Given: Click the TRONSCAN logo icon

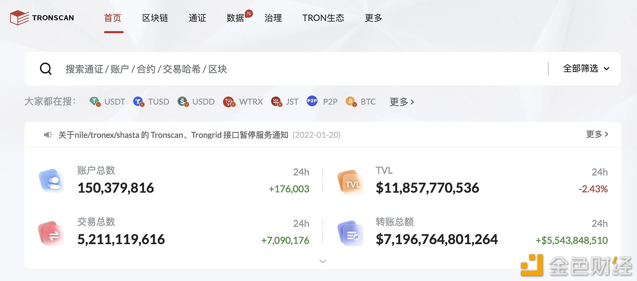Looking at the screenshot, I should (19, 18).
